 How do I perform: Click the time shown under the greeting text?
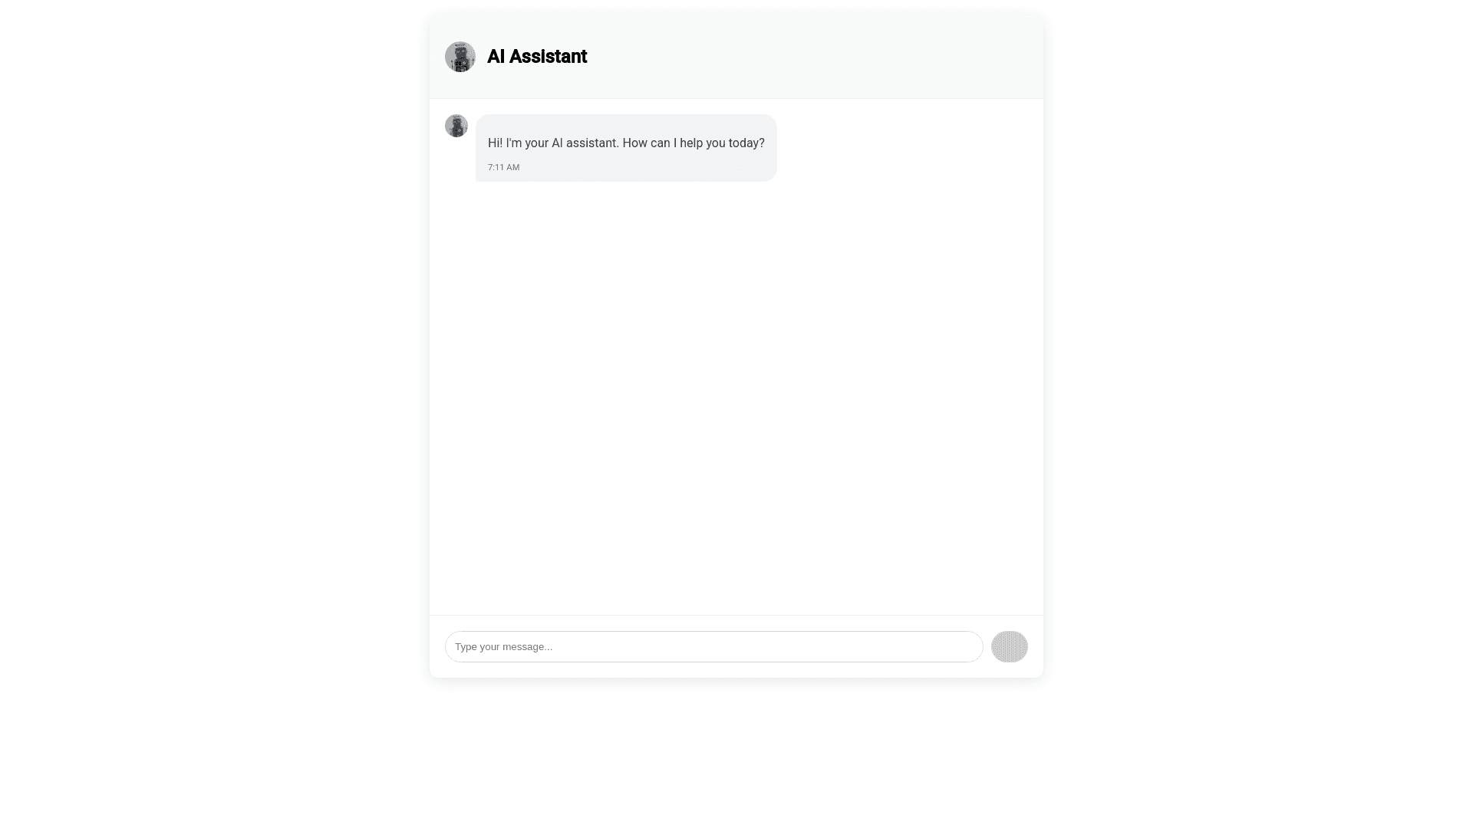tap(503, 167)
